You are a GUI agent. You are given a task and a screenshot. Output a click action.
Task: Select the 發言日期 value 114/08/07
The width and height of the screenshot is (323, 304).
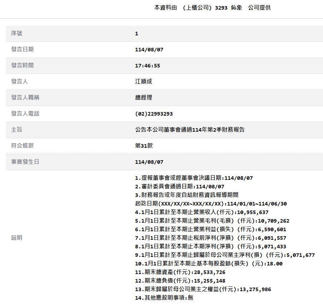click(x=149, y=50)
